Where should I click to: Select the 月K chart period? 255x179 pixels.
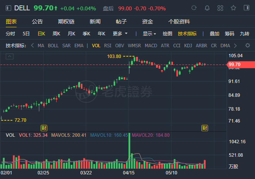click(72, 34)
